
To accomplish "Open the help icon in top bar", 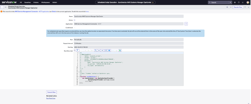I will click(x=239, y=2).
